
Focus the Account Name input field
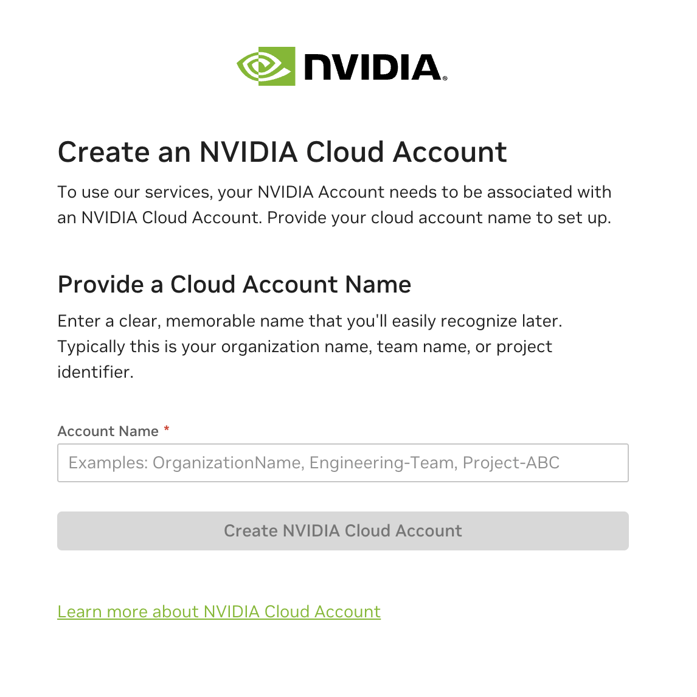tap(342, 463)
